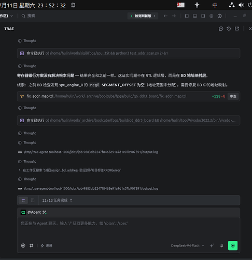Click the TRAE panel title
Screen dimensions: 252x260
click(9, 29)
